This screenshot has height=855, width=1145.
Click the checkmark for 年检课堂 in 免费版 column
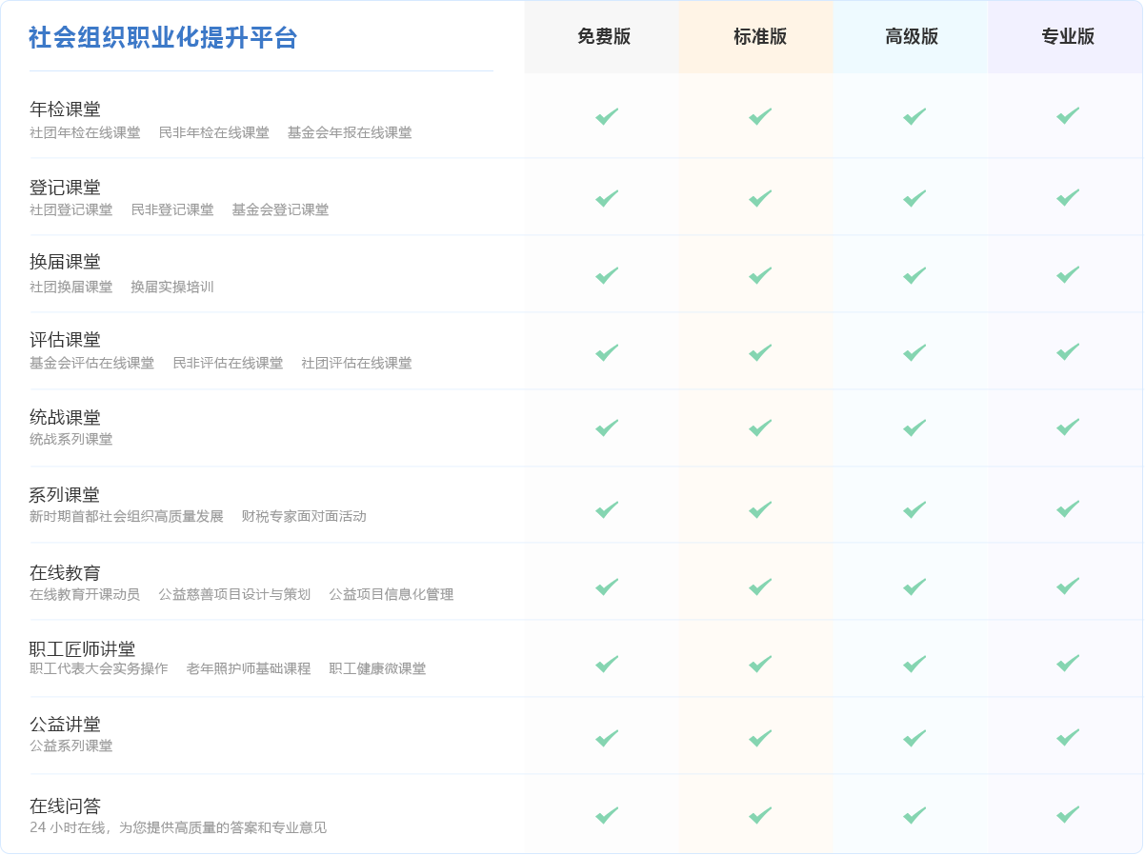[604, 116]
